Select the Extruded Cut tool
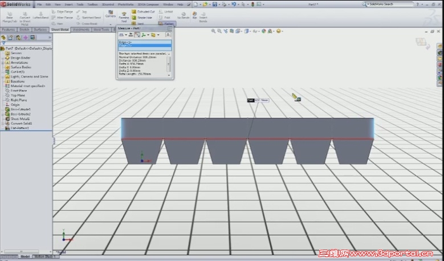The image size is (444, 261). point(143,12)
